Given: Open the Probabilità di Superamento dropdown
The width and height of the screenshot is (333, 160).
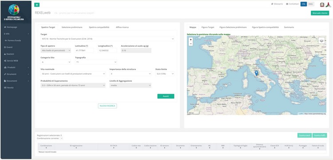Looking at the screenshot, I should [73, 85].
